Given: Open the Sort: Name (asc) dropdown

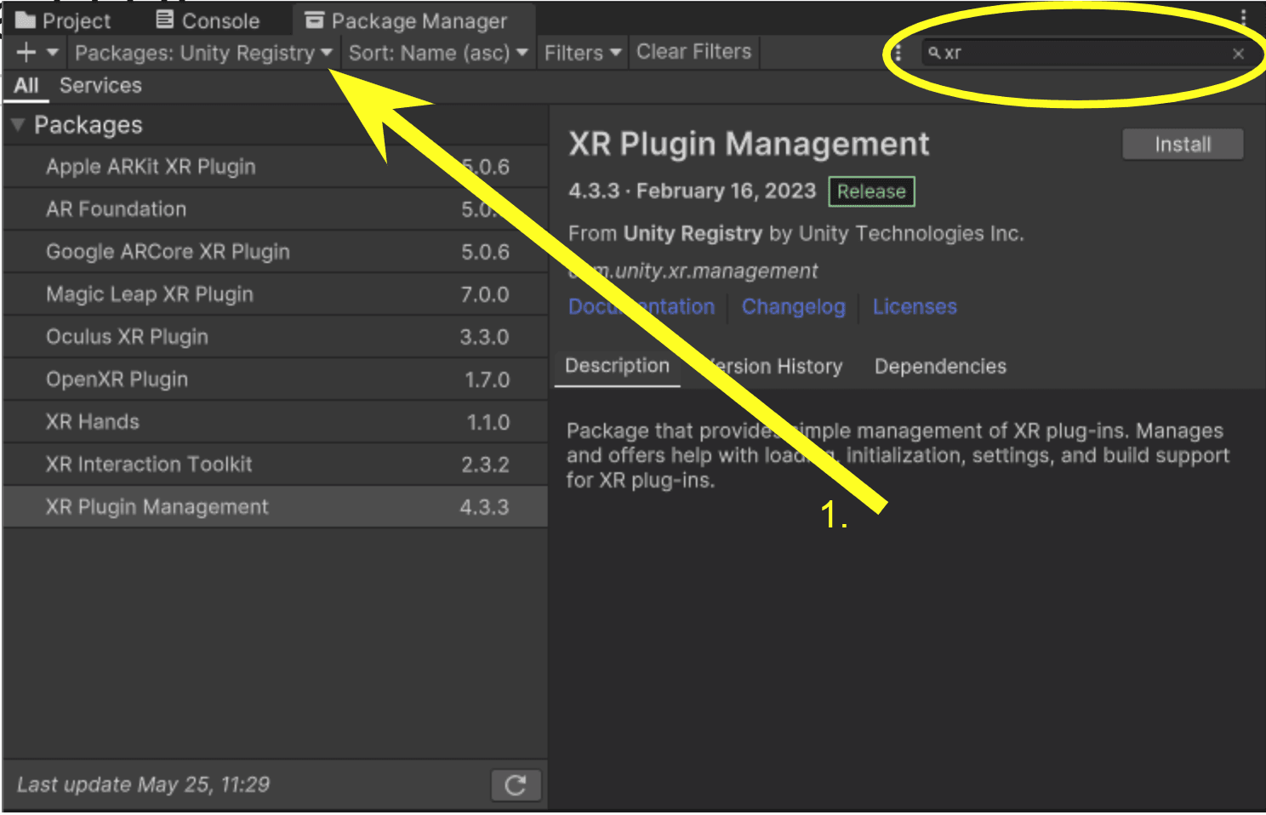Looking at the screenshot, I should (437, 52).
